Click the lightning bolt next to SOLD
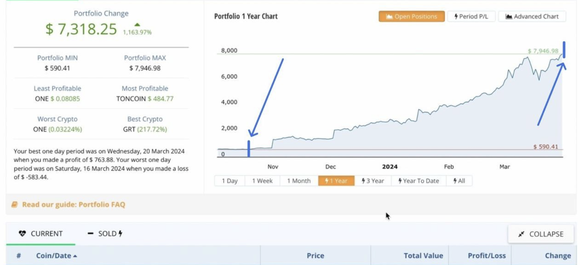Viewport: 580px width, 265px height. click(120, 234)
